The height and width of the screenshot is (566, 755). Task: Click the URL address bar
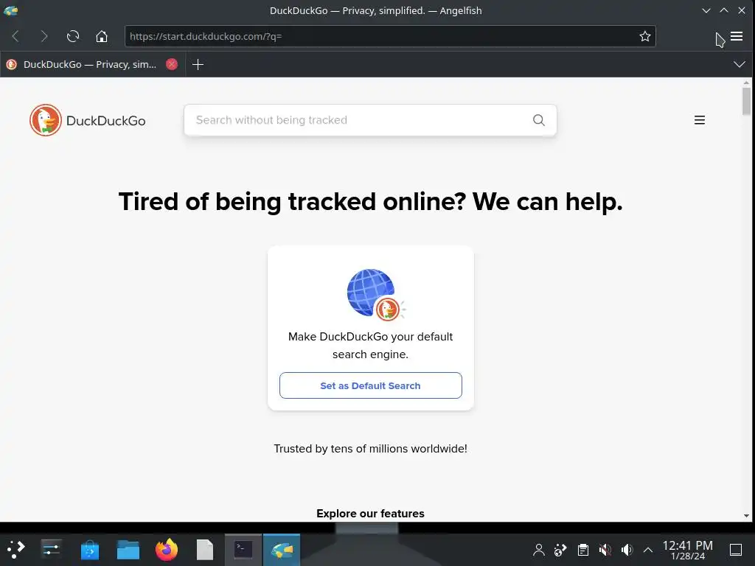click(x=380, y=36)
